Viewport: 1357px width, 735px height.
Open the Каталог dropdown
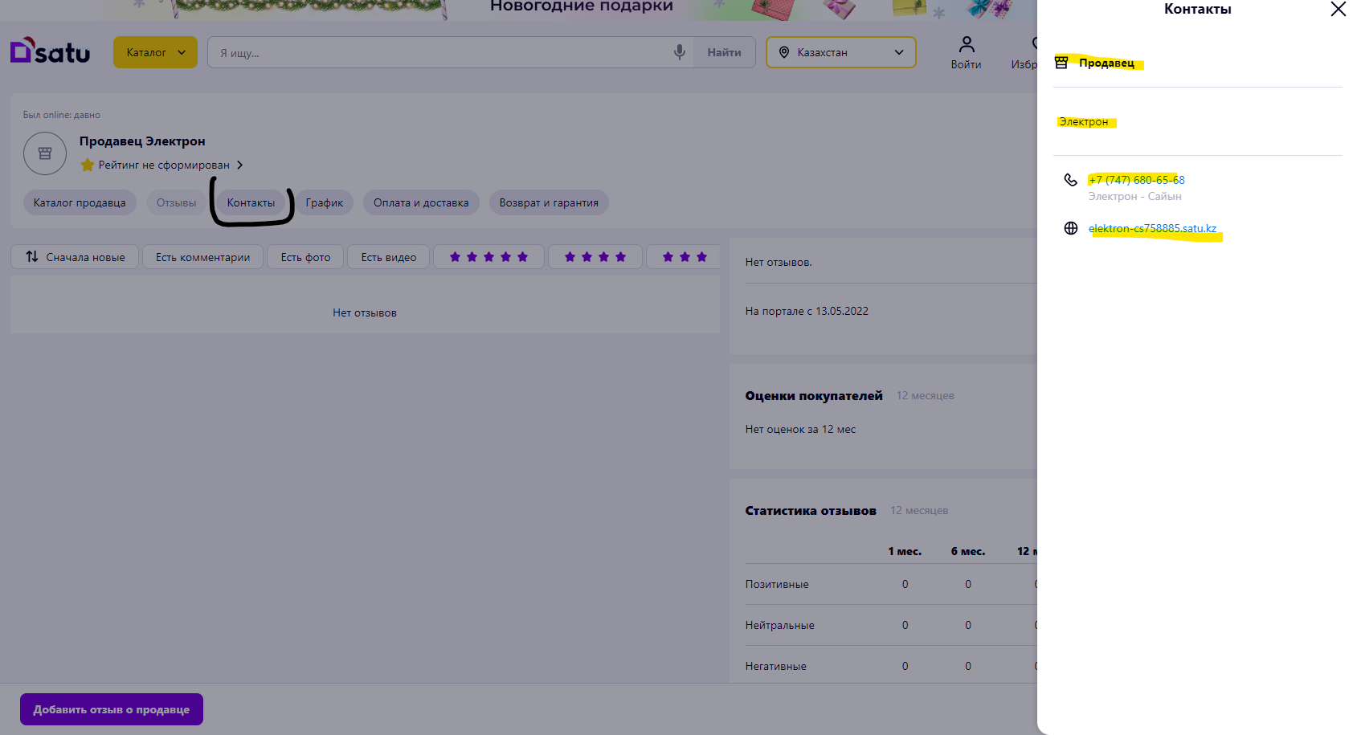point(155,52)
